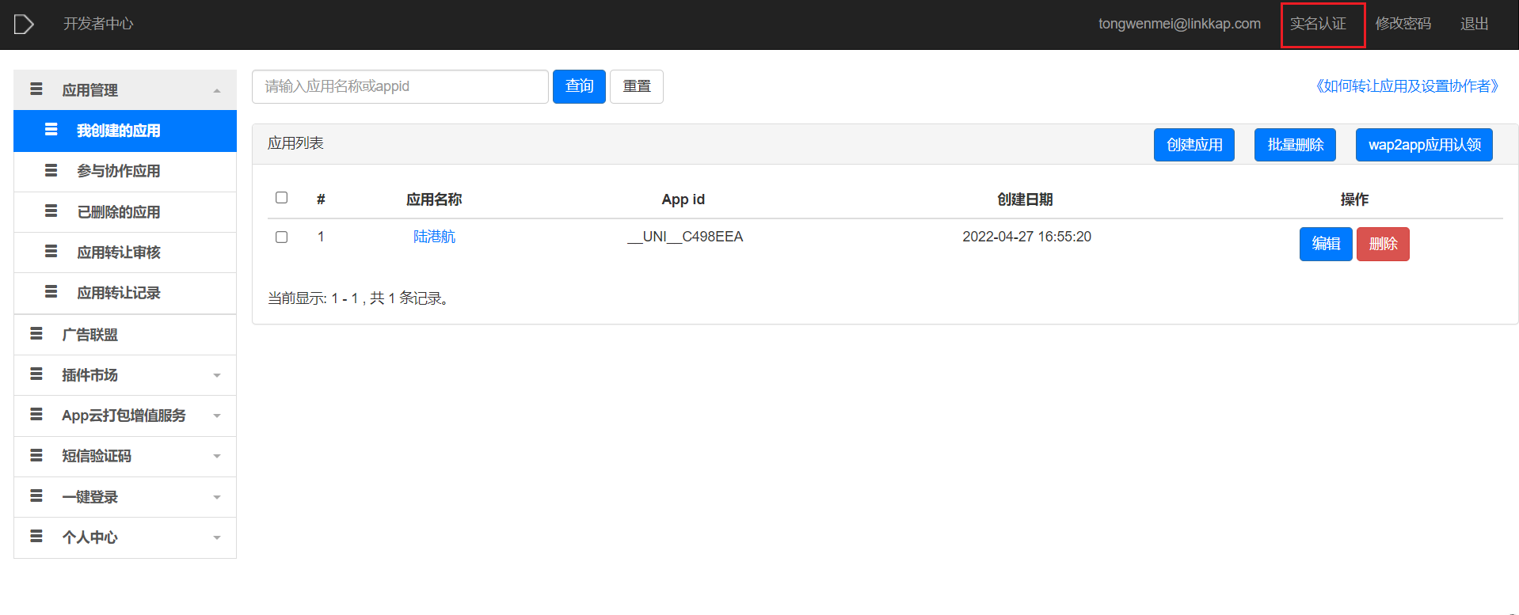Screen dimensions: 1519x615
Task: Click creation date 2022-04-27 16:55:20
Action: point(1026,237)
